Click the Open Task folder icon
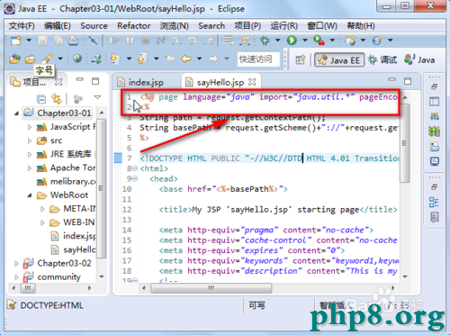450x335 pixels. [30, 59]
